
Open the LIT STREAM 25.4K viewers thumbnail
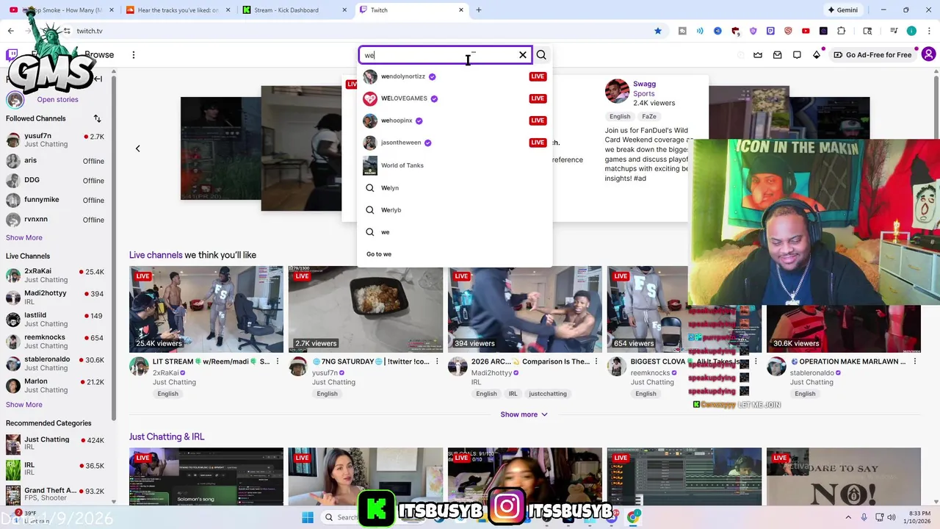206,310
